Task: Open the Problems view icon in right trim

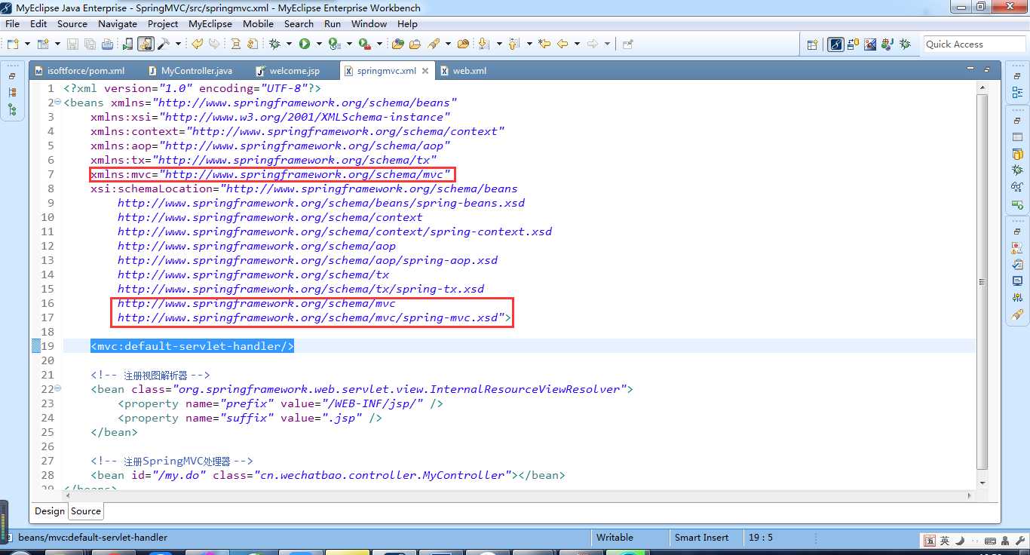Action: point(1017,248)
